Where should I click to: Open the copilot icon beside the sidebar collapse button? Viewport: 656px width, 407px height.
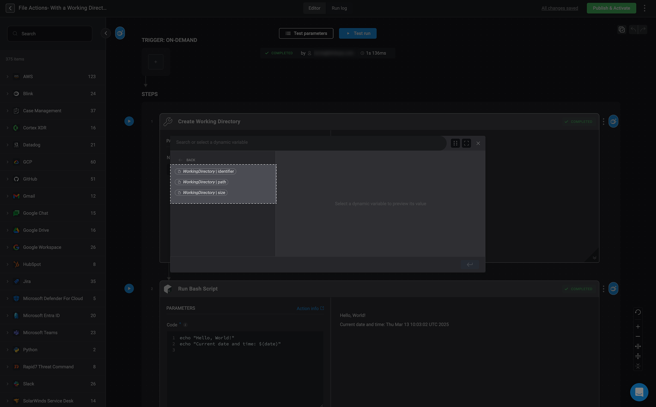[120, 33]
